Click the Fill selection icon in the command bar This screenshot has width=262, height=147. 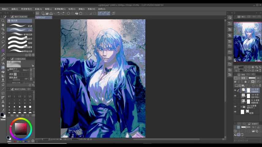[76, 13]
